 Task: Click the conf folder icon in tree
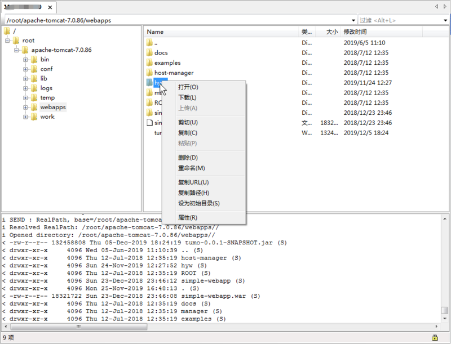click(34, 69)
